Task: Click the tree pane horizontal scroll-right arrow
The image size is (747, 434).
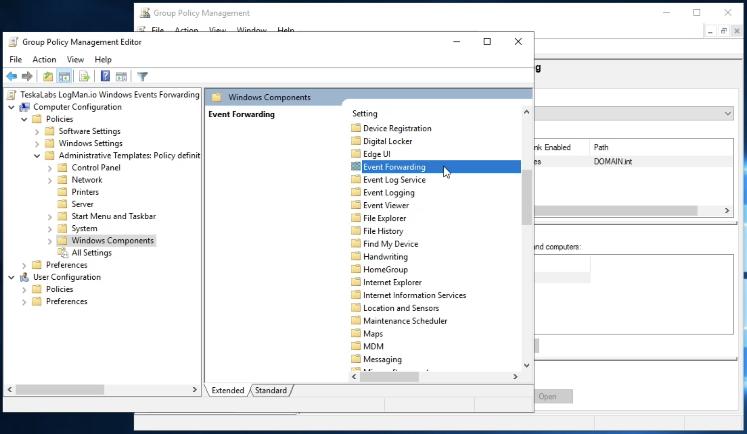Action: pos(195,389)
